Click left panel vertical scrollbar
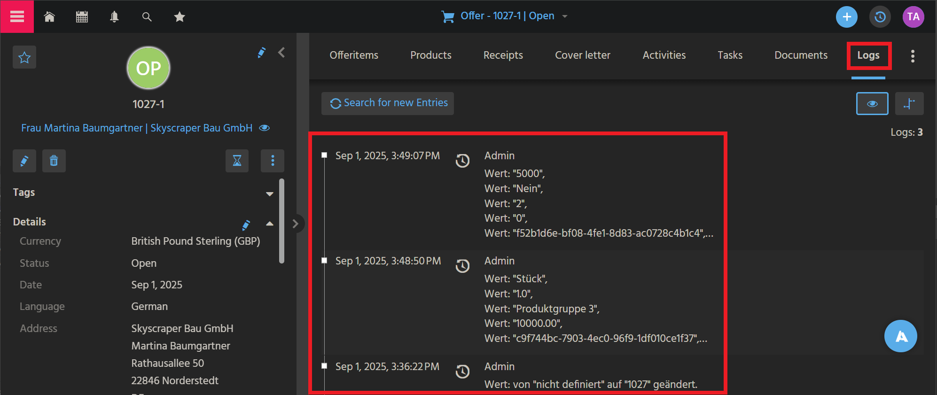This screenshot has height=395, width=937. tap(281, 221)
